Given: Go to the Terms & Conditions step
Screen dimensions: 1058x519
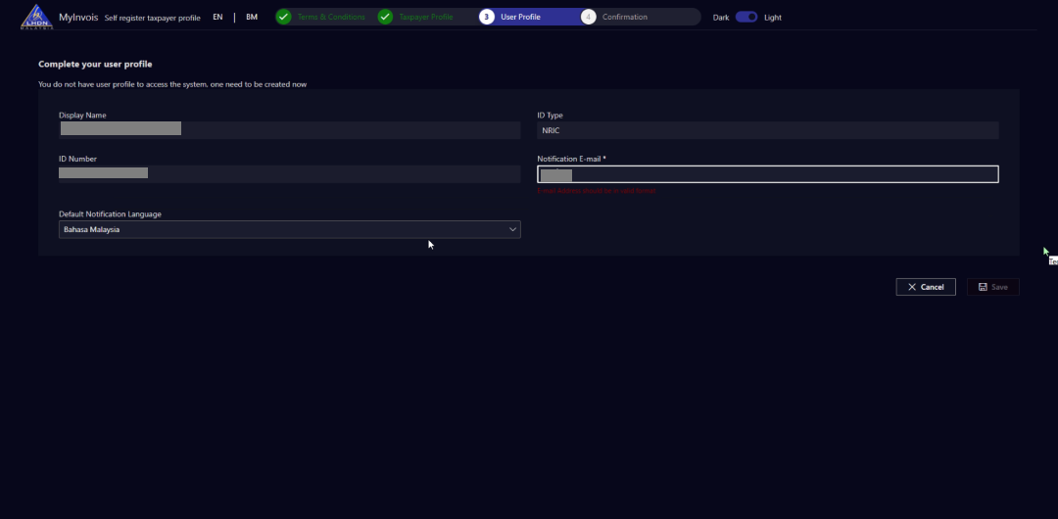Looking at the screenshot, I should point(331,17).
